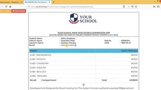This screenshot has height=90, width=161.
Task: Select the SUB5 : BIOLOGY row
Action: tap(84, 72)
